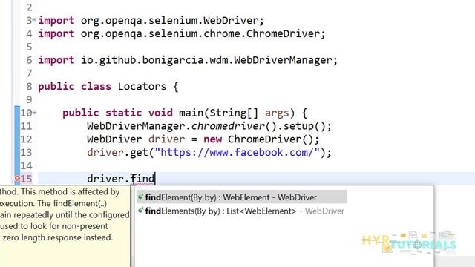
Task: Click the error marker on line 15
Action: pyautogui.click(x=17, y=179)
